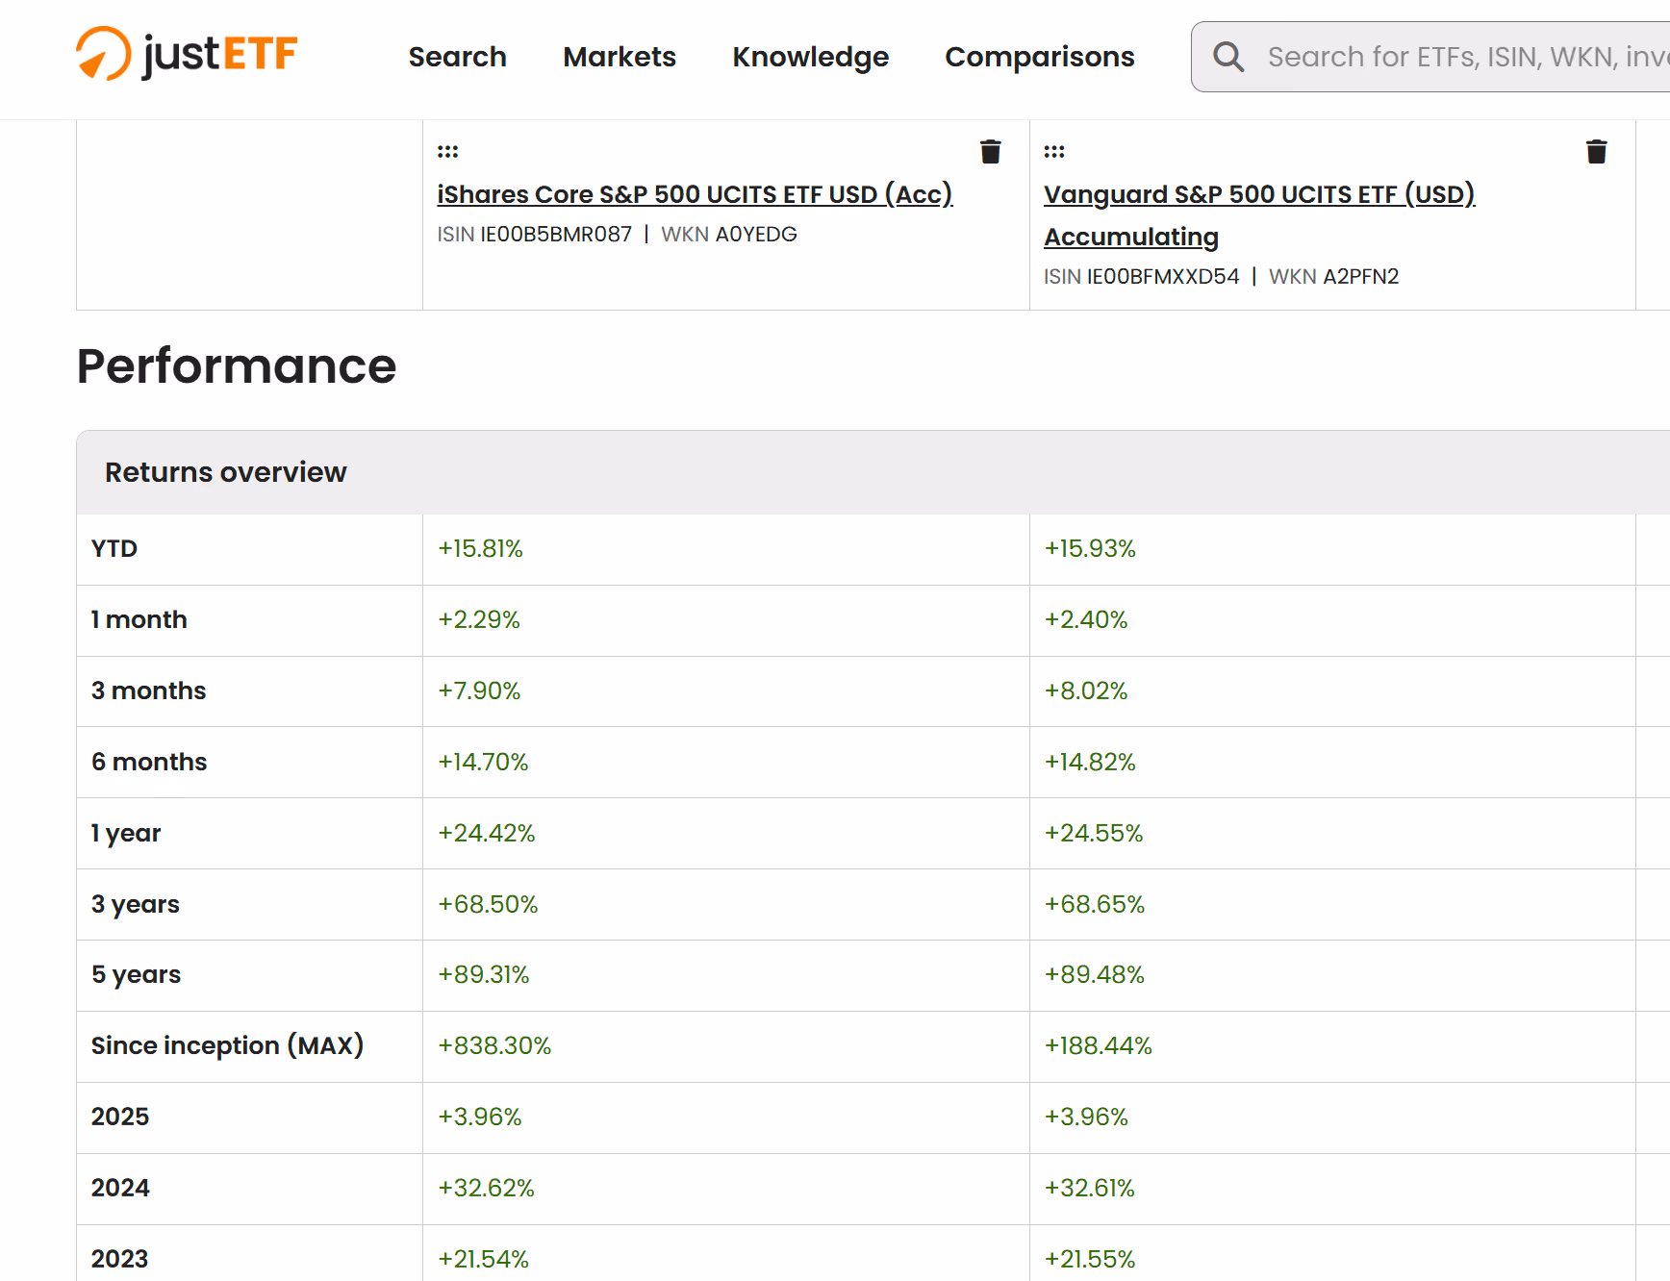Click the iShares YTD value +15.81%
1670x1281 pixels.
481,549
